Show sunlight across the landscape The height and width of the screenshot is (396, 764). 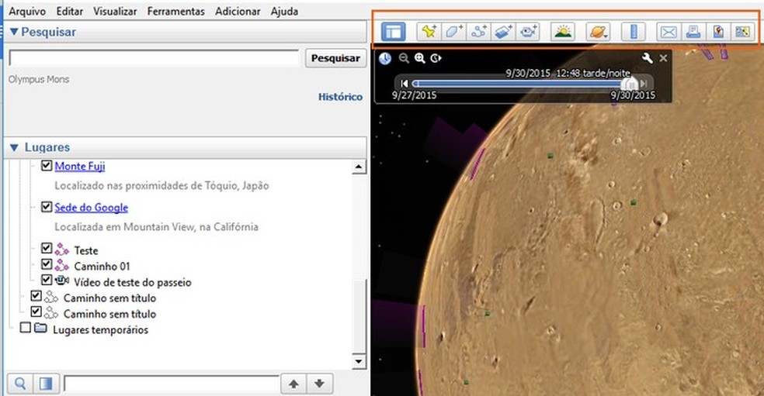563,32
